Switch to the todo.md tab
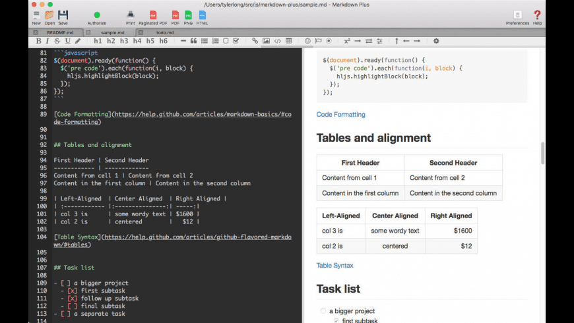Screen dimensions: 574x323 coord(165,32)
